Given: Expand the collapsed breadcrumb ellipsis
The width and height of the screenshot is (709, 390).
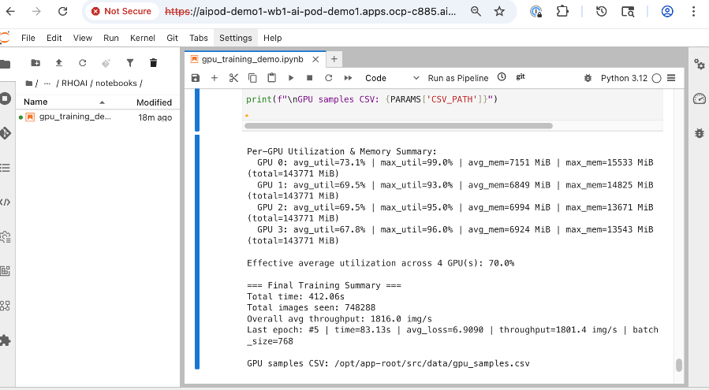Looking at the screenshot, I should pyautogui.click(x=47, y=84).
